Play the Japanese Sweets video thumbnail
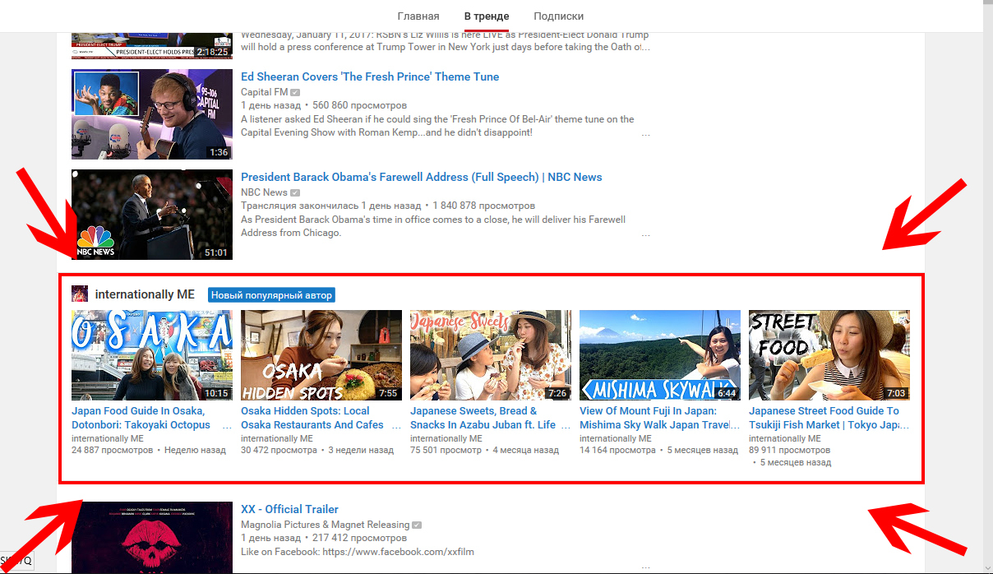993x574 pixels. coord(491,355)
